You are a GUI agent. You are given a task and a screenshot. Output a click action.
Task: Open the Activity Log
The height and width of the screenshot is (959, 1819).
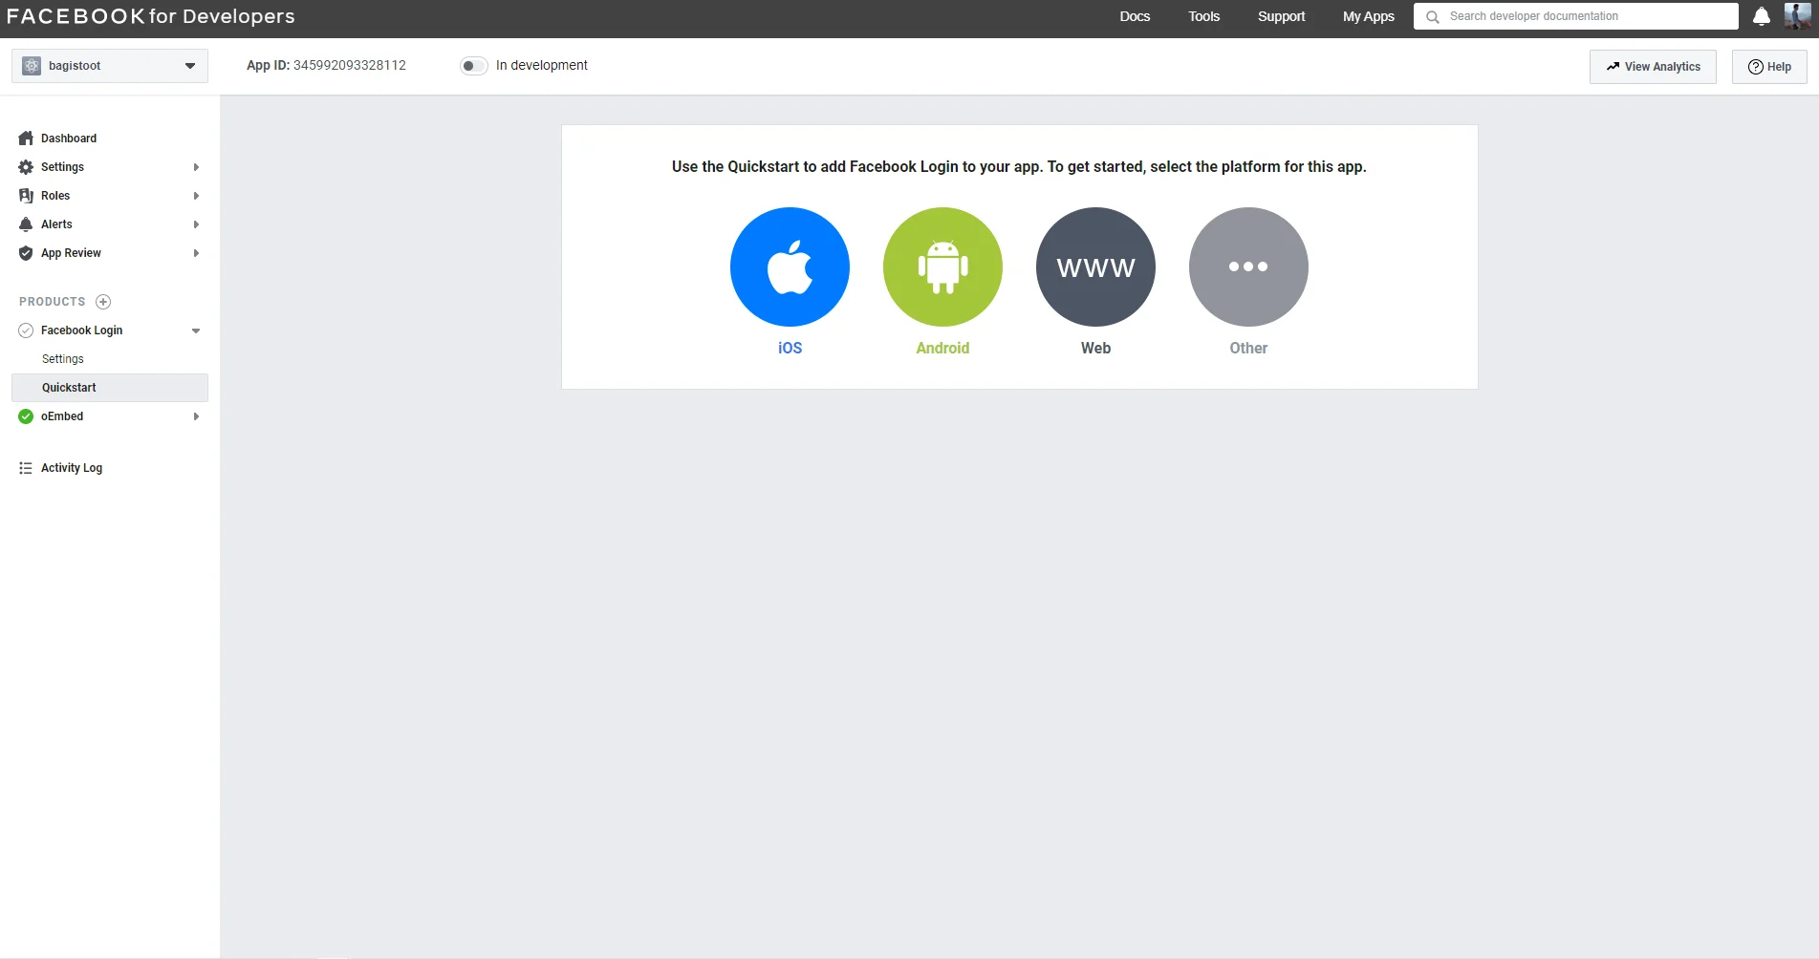coord(72,468)
